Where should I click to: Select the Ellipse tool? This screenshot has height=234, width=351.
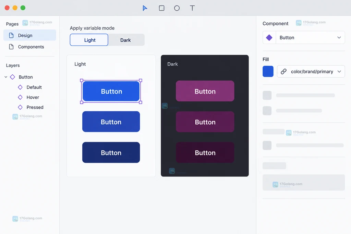coord(177,8)
